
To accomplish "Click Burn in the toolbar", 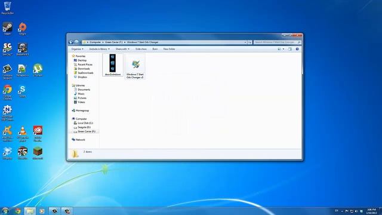I will [x=155, y=49].
